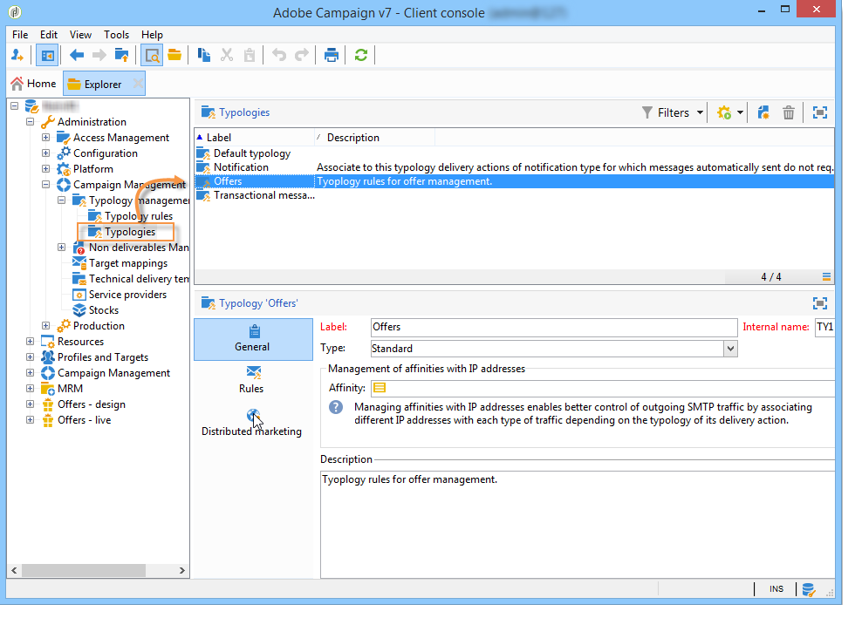Sort by the Description column header
Image resolution: width=855 pixels, height=618 pixels.
coord(375,138)
